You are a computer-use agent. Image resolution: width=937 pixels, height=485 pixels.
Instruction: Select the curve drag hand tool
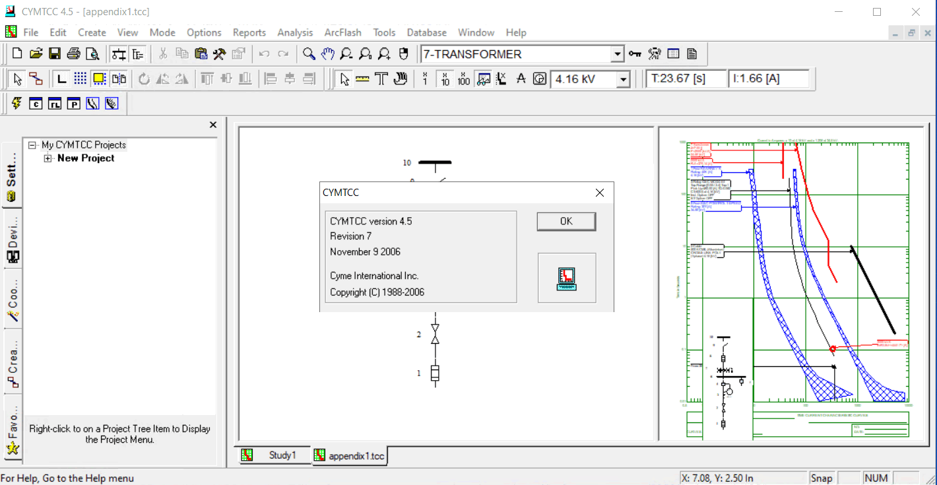[400, 79]
